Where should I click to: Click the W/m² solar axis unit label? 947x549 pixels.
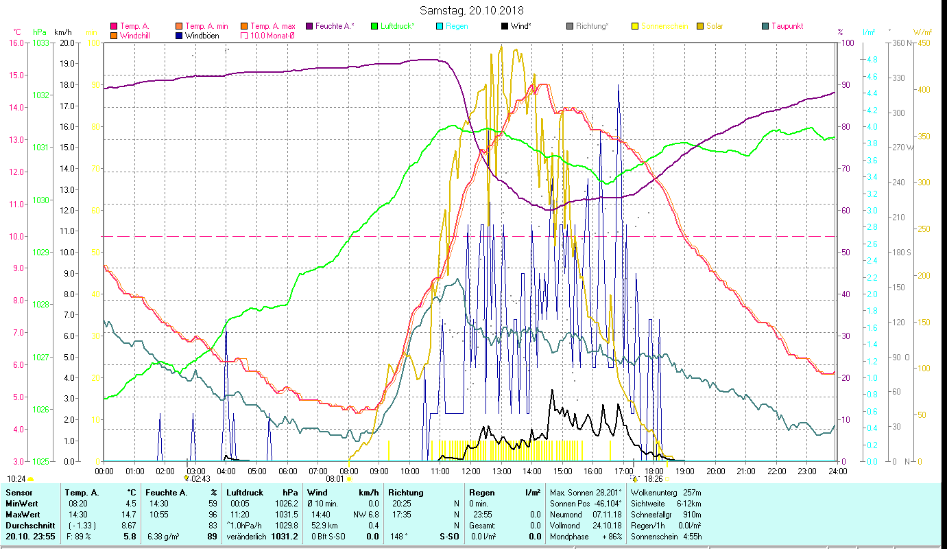coord(921,32)
